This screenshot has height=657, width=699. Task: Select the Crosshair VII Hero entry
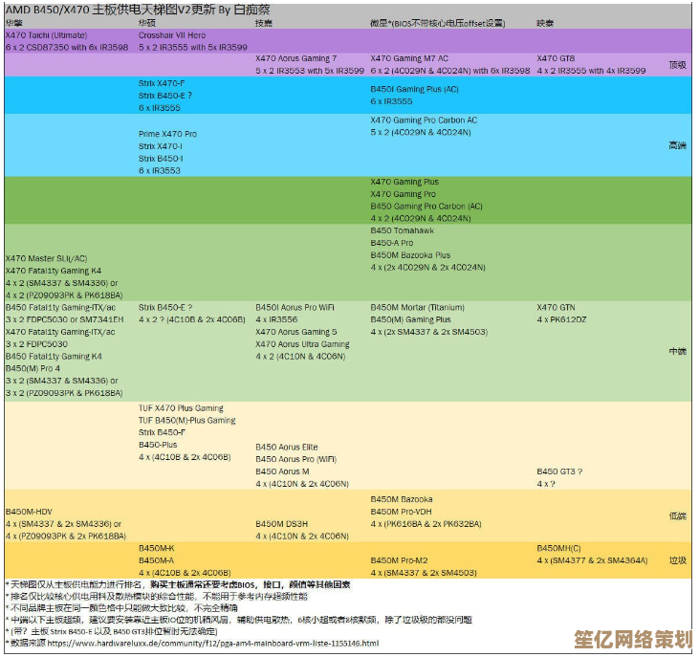(174, 34)
